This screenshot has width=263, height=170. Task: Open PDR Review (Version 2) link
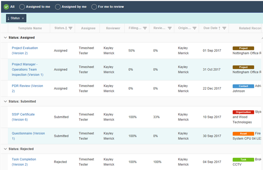pos(27,89)
